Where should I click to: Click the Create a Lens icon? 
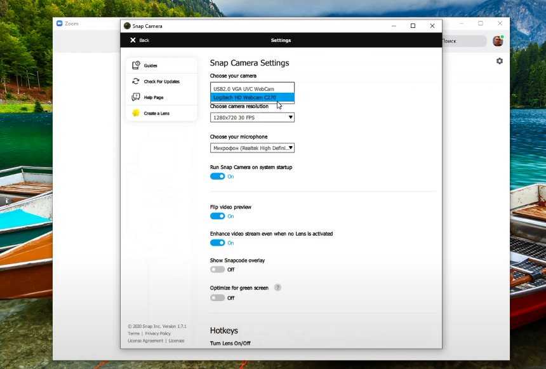click(136, 113)
